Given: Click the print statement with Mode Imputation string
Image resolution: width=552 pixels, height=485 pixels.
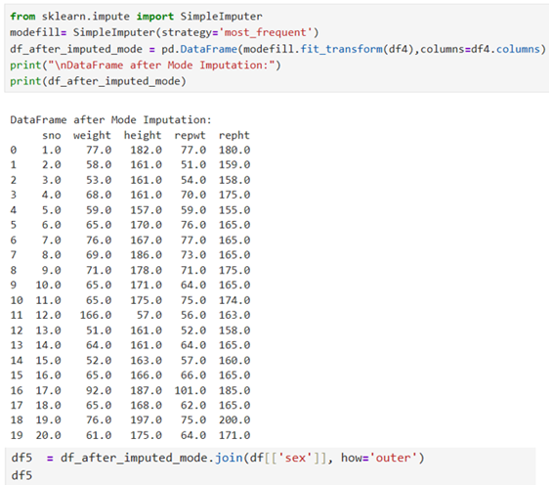Looking at the screenshot, I should [x=145, y=66].
